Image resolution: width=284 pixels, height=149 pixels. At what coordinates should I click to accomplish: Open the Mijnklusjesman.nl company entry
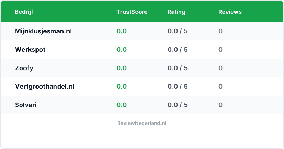[43, 31]
